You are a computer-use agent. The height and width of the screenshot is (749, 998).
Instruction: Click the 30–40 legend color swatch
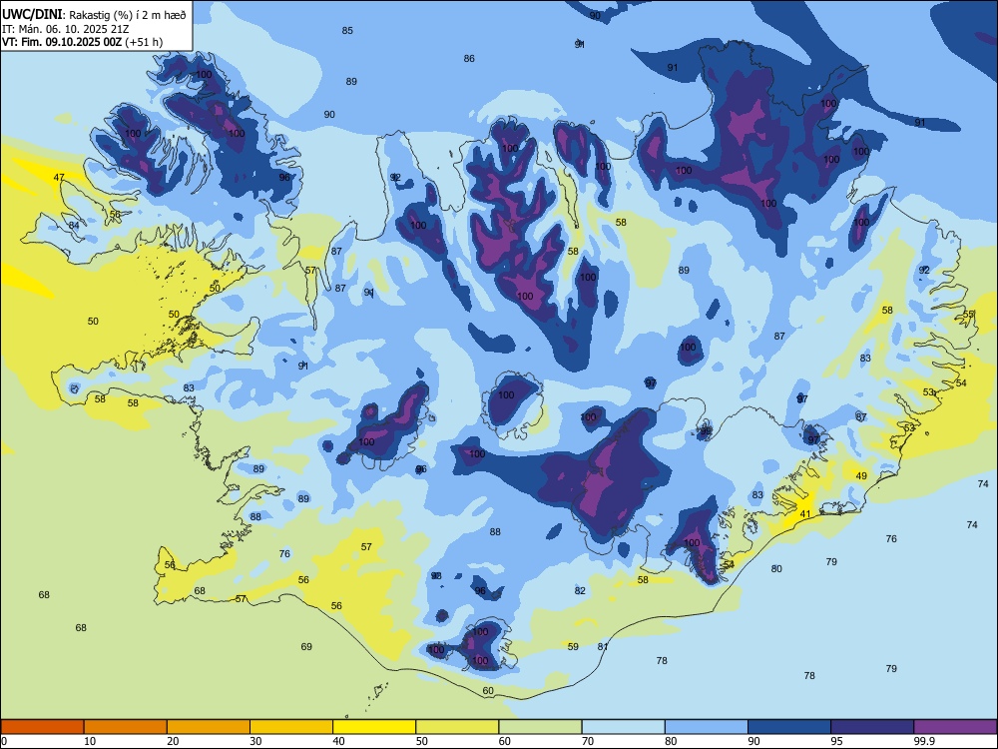291,727
